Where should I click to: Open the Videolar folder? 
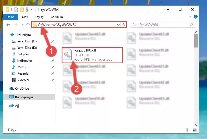(23, 80)
